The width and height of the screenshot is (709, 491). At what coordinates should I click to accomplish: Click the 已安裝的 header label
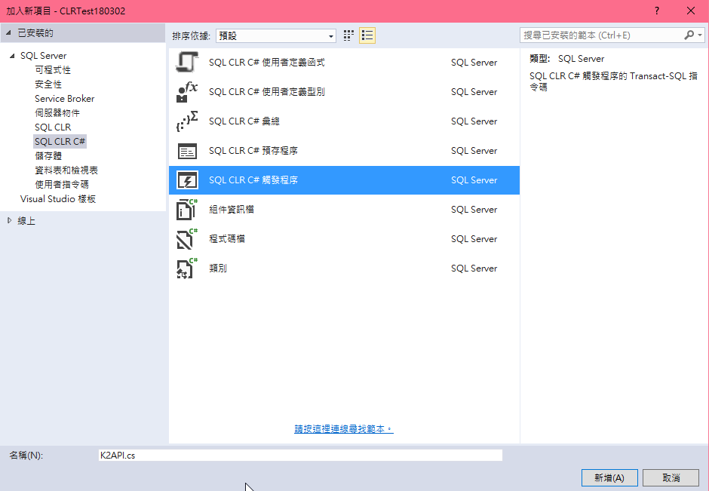[x=35, y=32]
